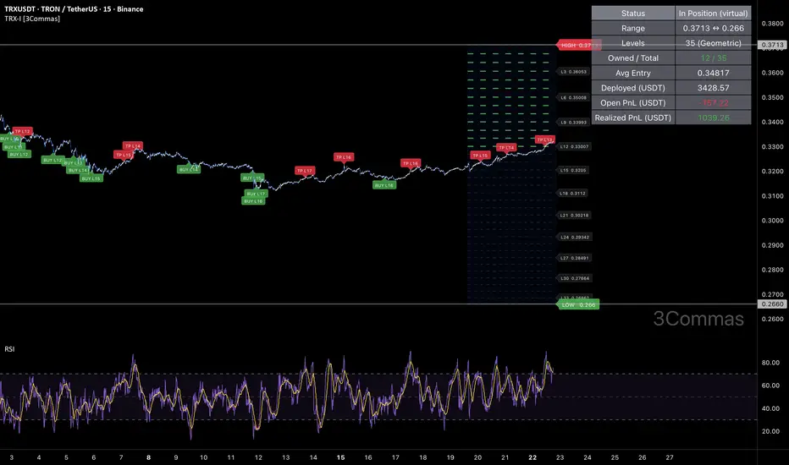Image resolution: width=789 pixels, height=465 pixels.
Task: Select the In Position (virtual) status value
Action: 713,13
